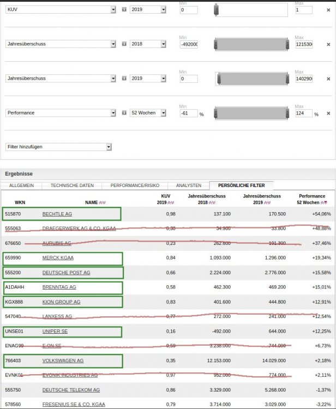
Task: Click Jahresüberschuss 2018 Min field showing -492000
Action: tap(189, 44)
